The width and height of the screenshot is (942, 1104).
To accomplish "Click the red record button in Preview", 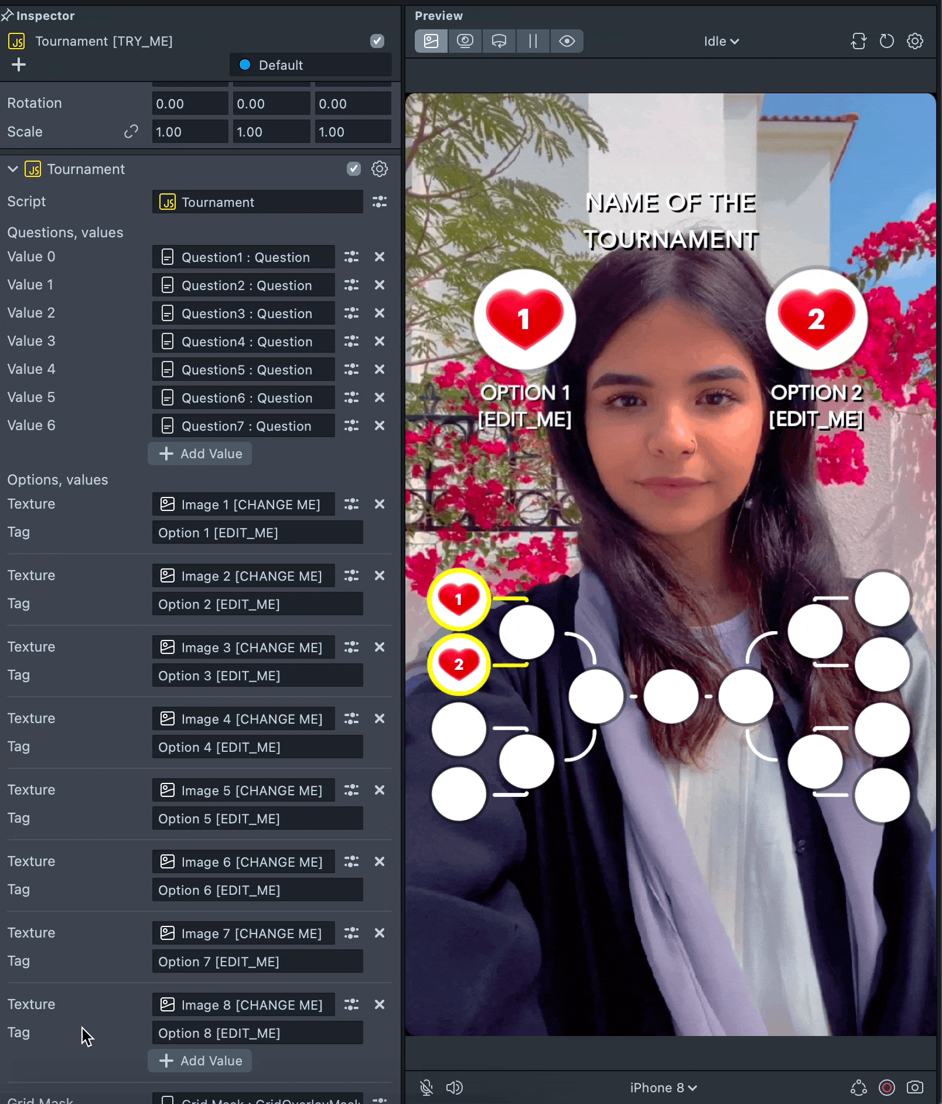I will point(887,1088).
